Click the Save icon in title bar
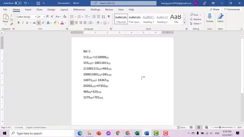This screenshot has height=137, width=244. pyautogui.click(x=38, y=3)
